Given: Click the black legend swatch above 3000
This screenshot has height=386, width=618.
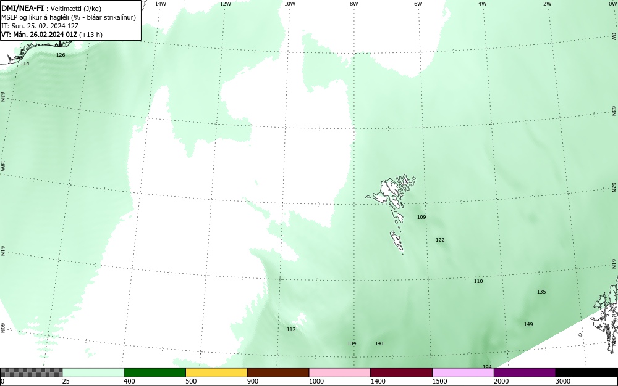Looking at the screenshot, I should (586, 372).
